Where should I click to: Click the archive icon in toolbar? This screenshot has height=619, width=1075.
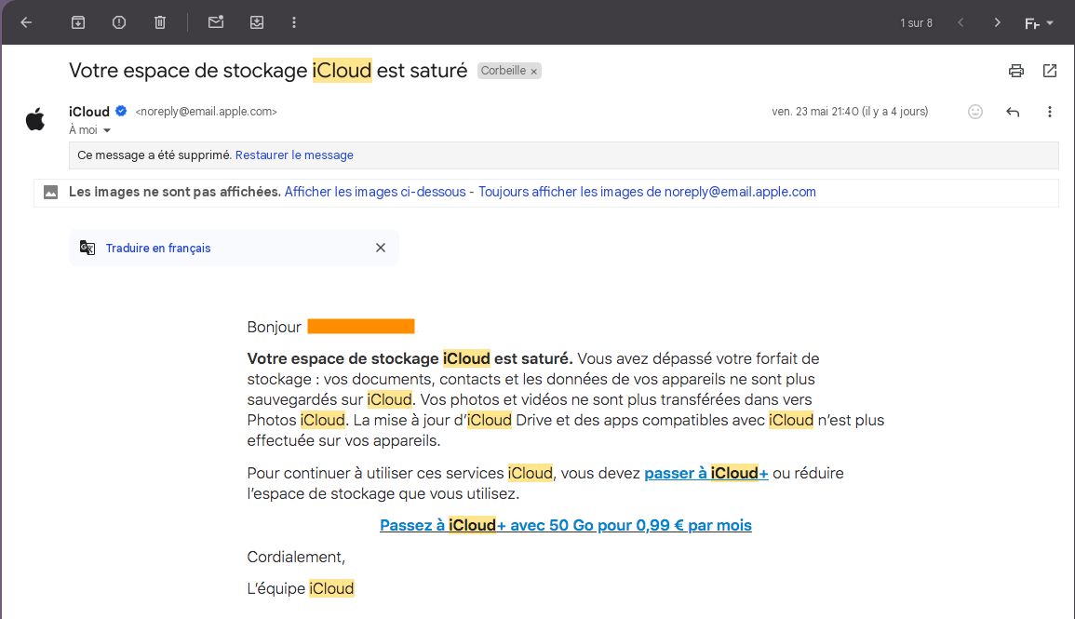pos(78,22)
